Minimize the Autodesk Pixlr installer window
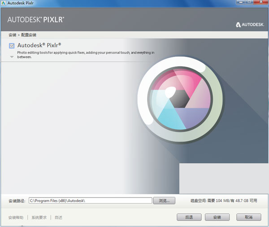The width and height of the screenshot is (269, 227). click(x=241, y=2)
